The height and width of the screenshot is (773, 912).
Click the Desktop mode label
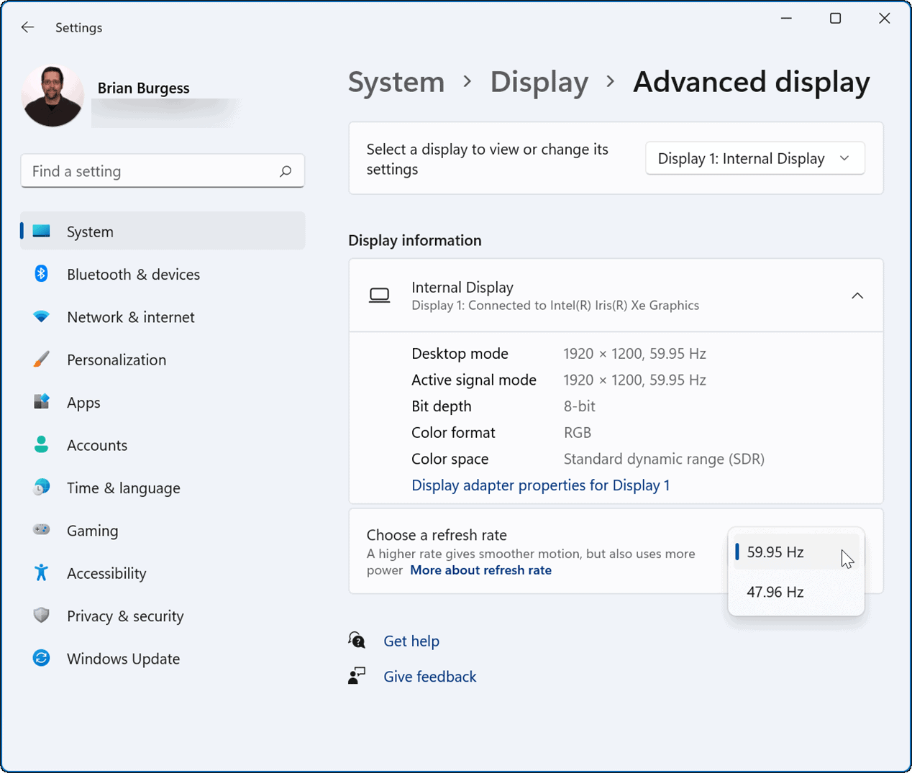pyautogui.click(x=460, y=354)
